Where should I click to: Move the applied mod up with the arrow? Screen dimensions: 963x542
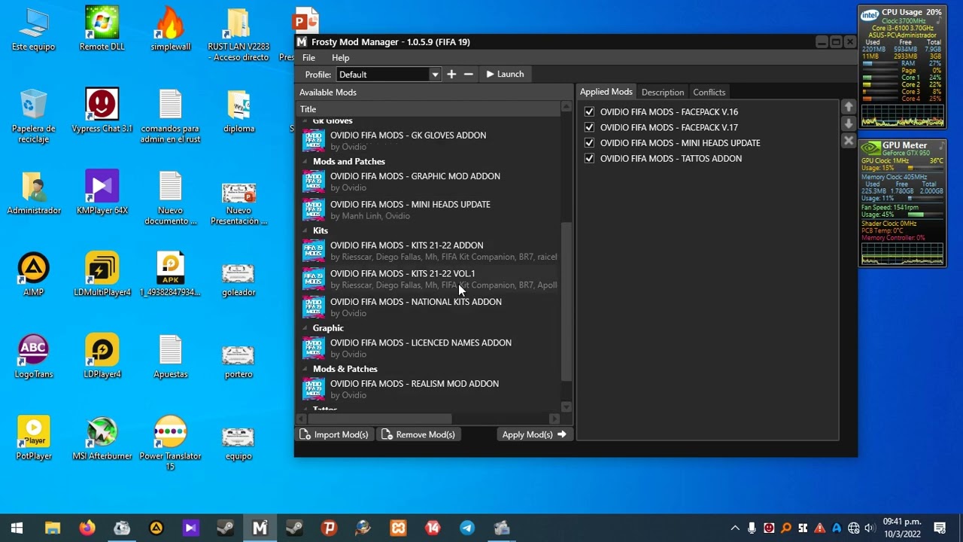click(849, 107)
